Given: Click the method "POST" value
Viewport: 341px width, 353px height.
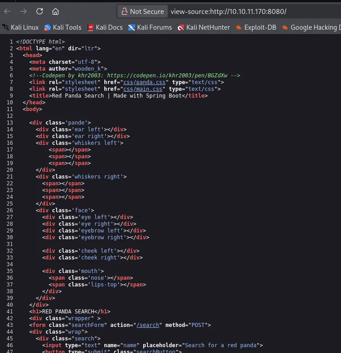Looking at the screenshot, I should pos(198,325).
